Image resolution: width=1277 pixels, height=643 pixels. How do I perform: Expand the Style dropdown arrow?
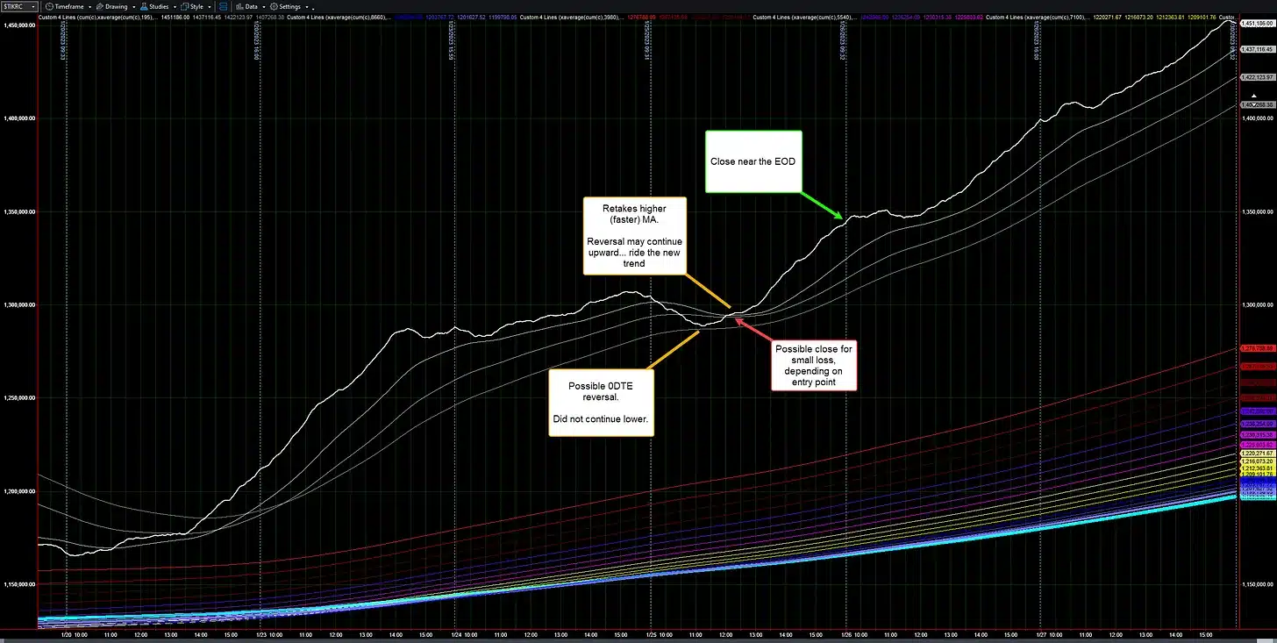(x=210, y=7)
